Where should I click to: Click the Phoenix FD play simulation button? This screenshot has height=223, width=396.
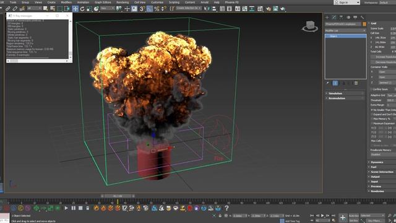pos(66,208)
